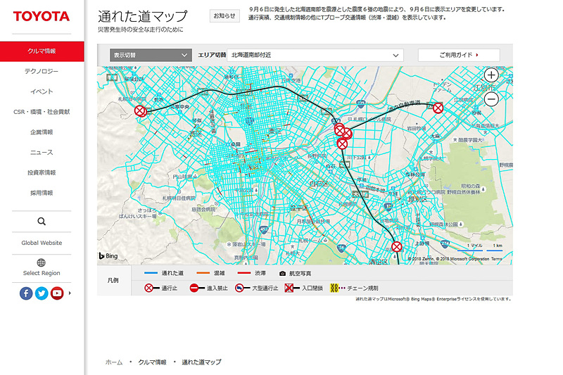Open 投資家情報 in the sidebar
The image size is (563, 375).
coord(42,172)
